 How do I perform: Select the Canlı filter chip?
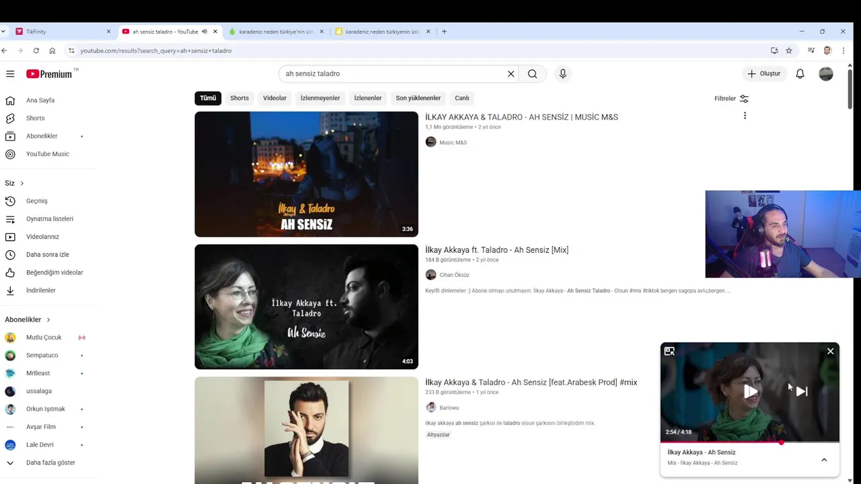pos(462,98)
